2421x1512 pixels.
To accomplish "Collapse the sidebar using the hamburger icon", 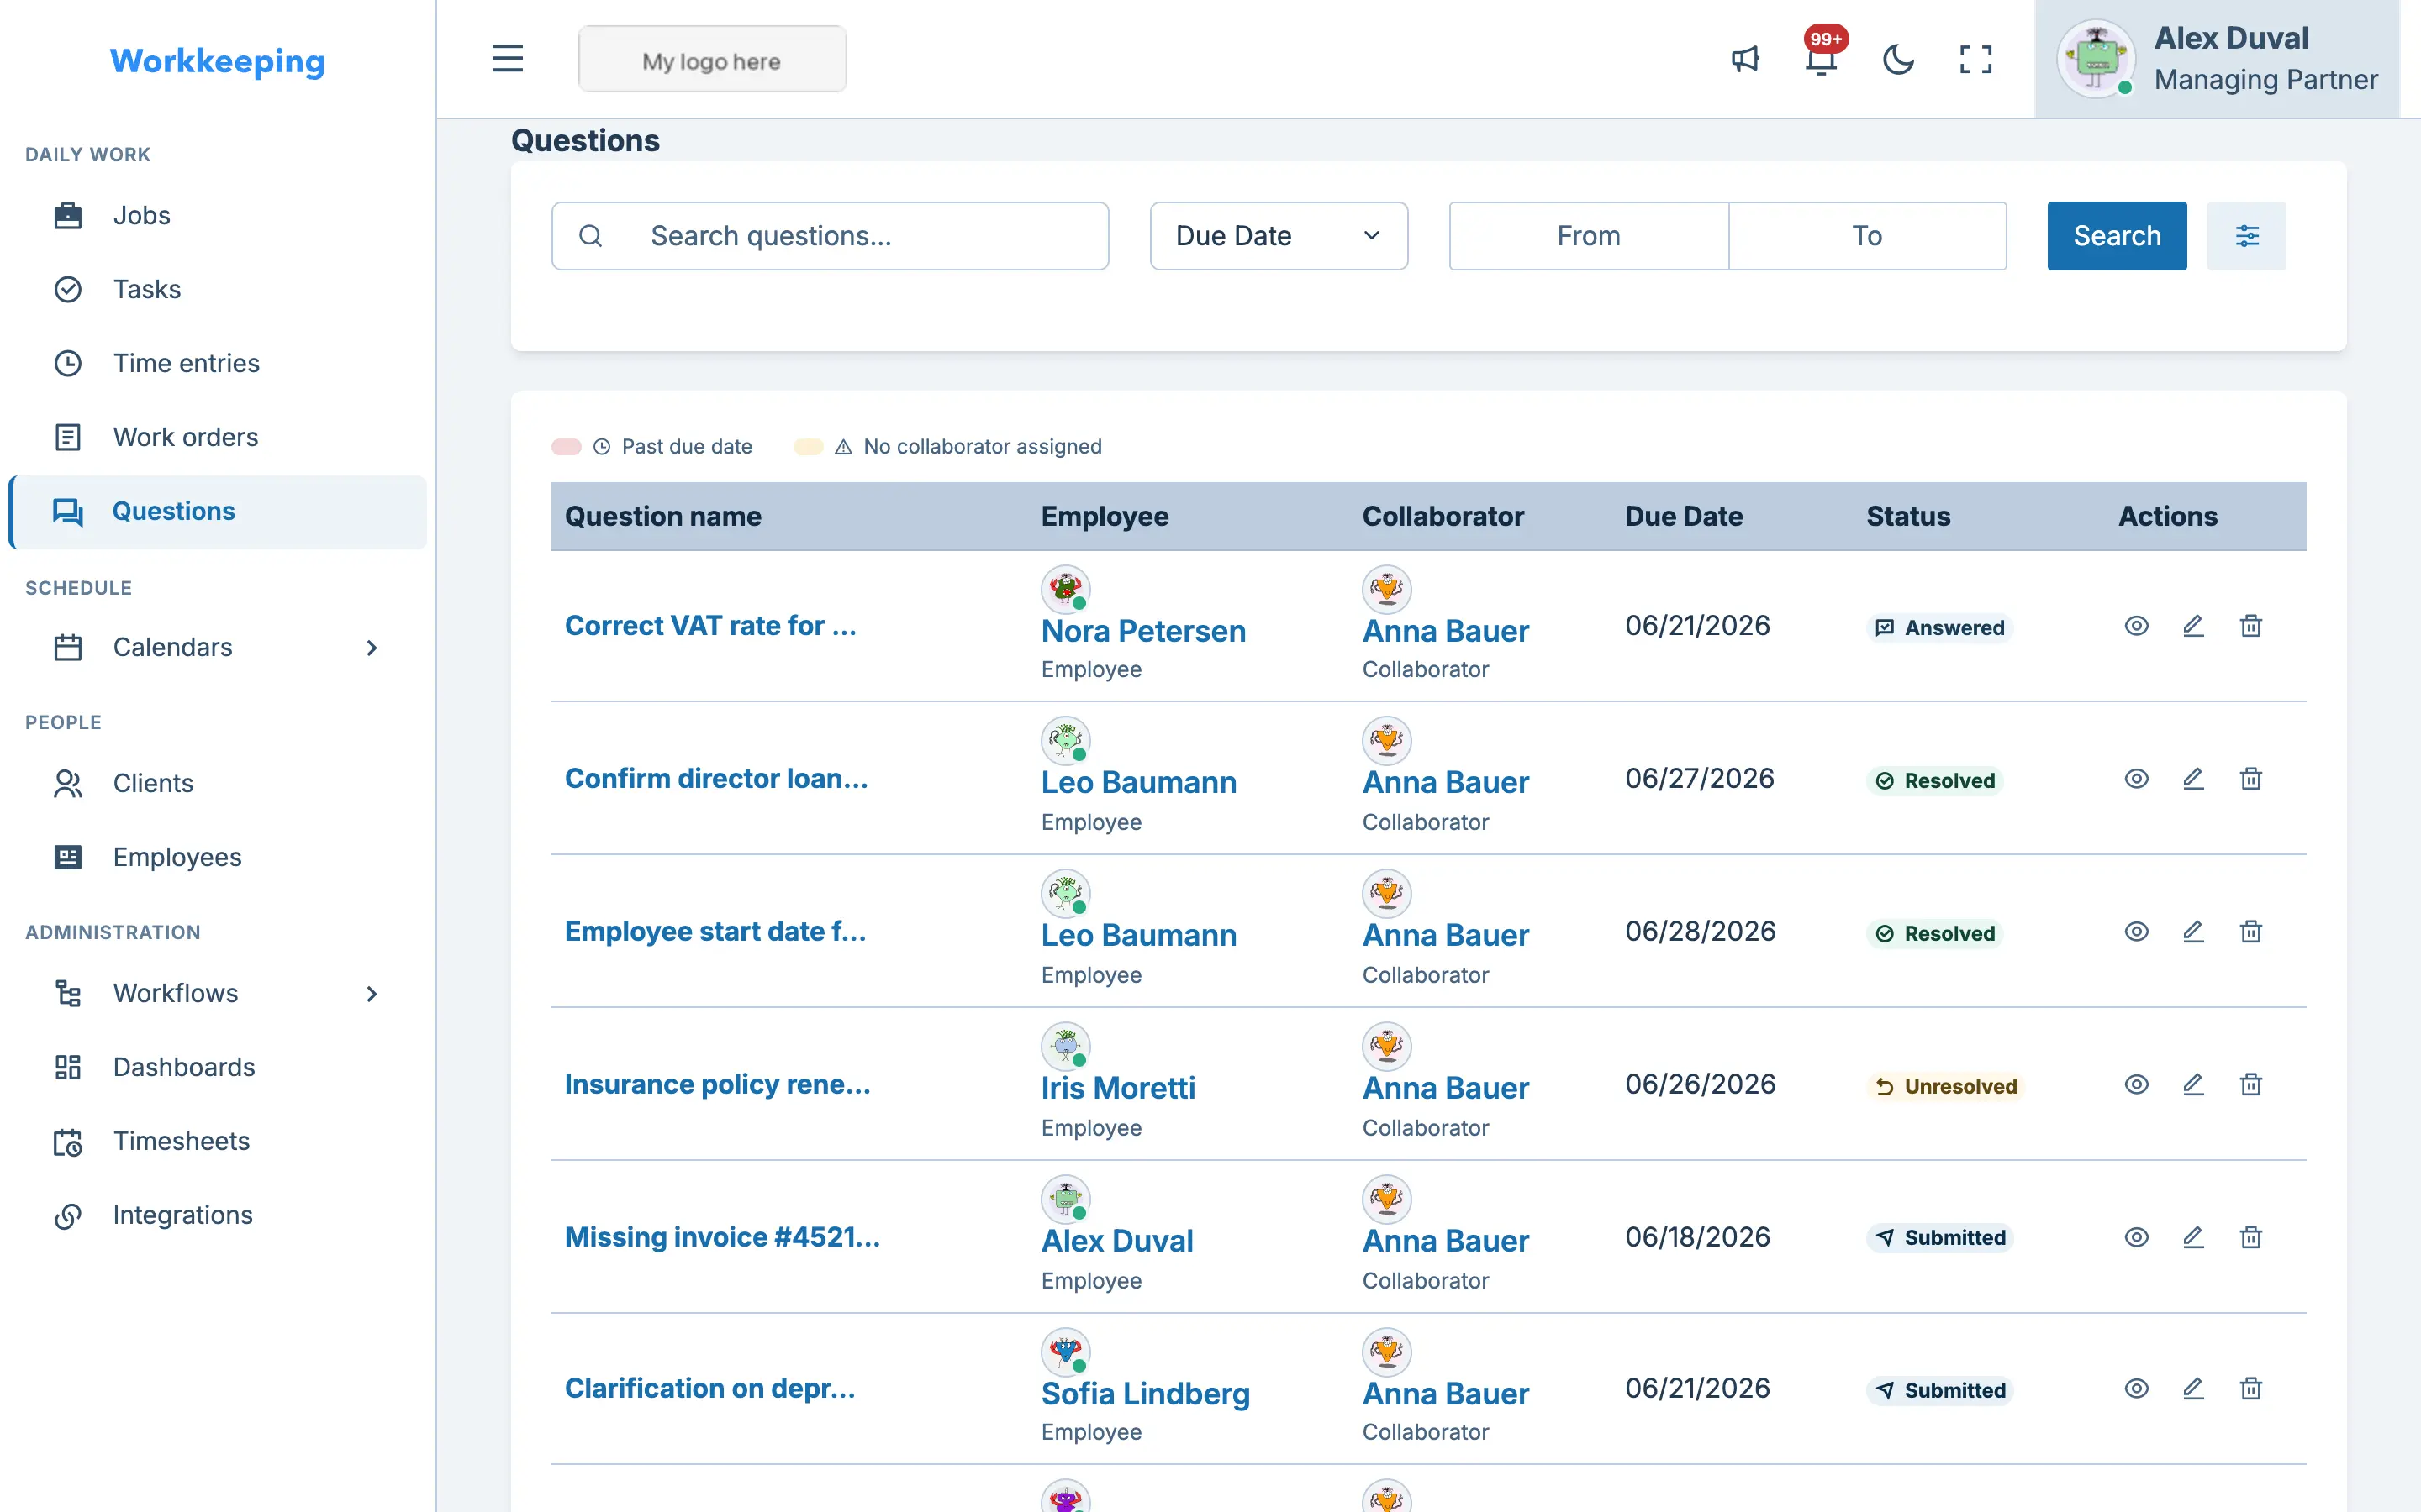I will click(x=507, y=59).
